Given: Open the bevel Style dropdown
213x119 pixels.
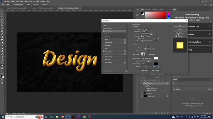Looking at the screenshot, I should (x=146, y=29).
